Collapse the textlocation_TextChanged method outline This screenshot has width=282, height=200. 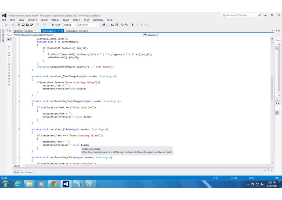pyautogui.click(x=19, y=101)
